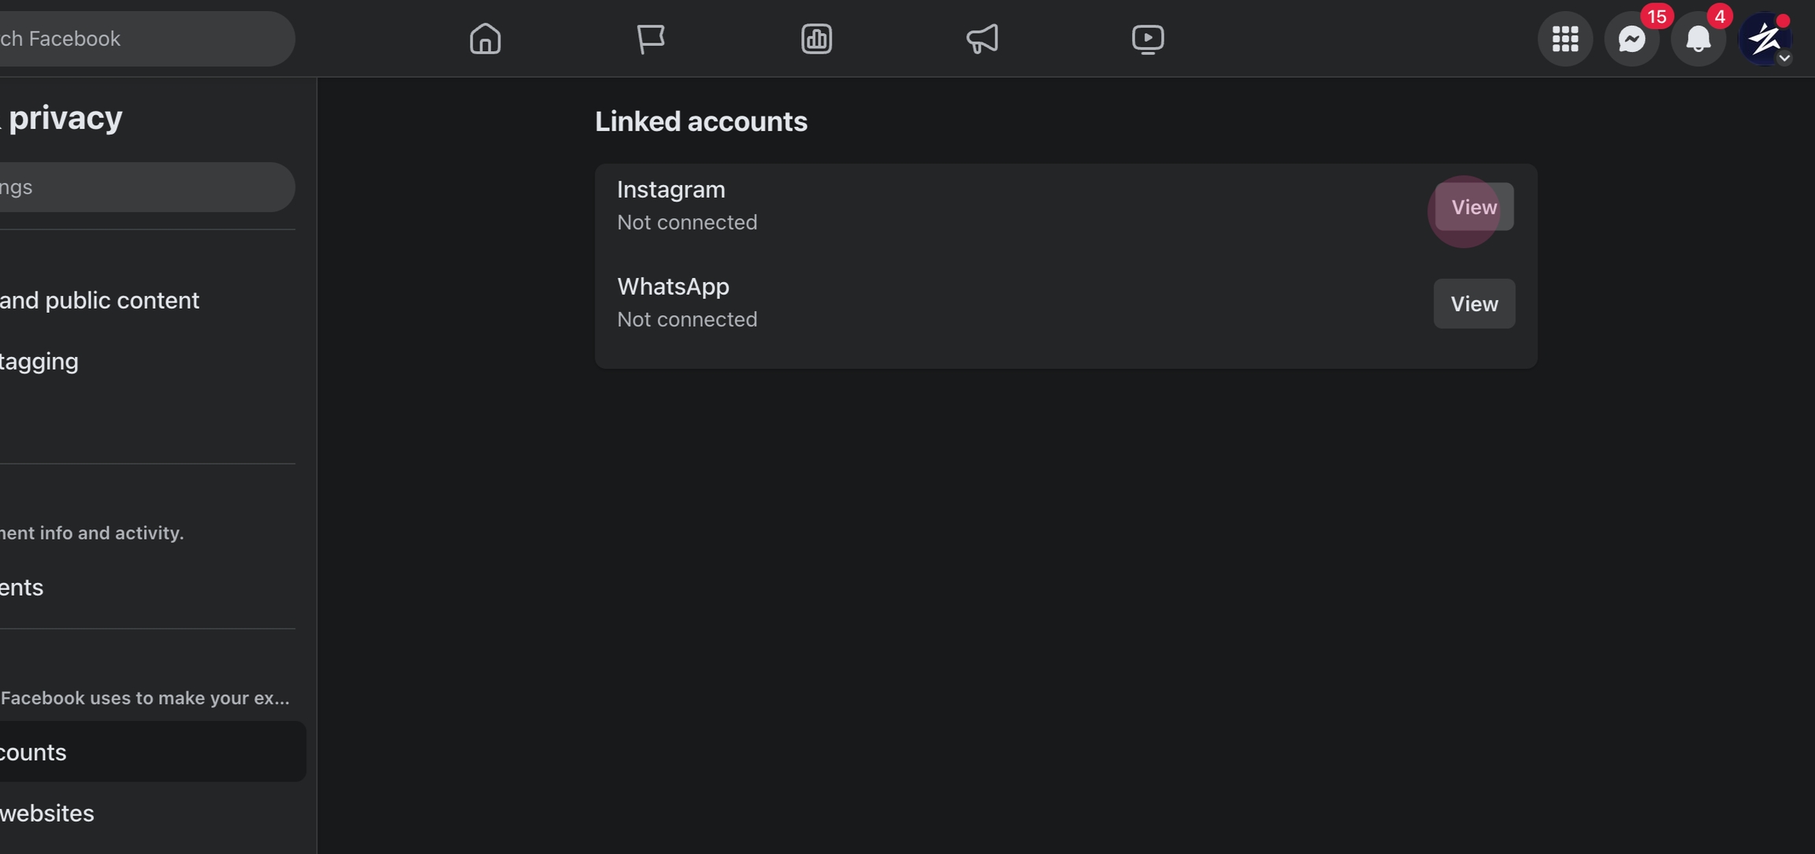
Task: View the WhatsApp linked account
Action: (x=1473, y=304)
